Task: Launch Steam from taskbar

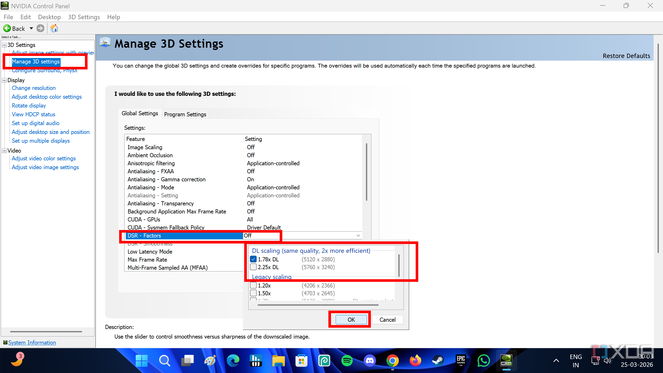Action: click(x=438, y=361)
